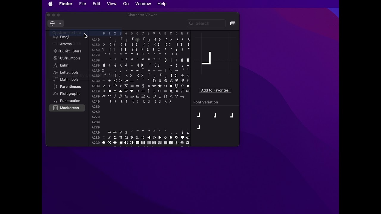Select the solid star ★
Image resolution: width=381 pixels, height=214 pixels.
click(x=160, y=86)
